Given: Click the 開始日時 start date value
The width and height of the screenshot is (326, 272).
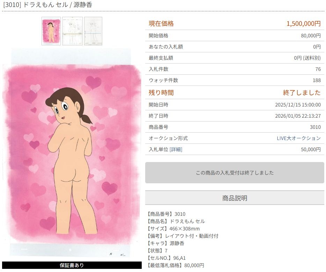Looking at the screenshot, I should point(298,105).
